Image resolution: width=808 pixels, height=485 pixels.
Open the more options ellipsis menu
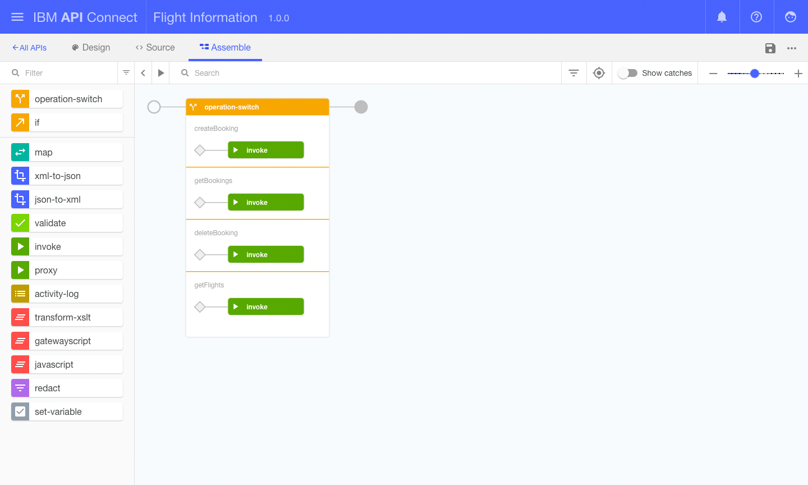point(792,48)
